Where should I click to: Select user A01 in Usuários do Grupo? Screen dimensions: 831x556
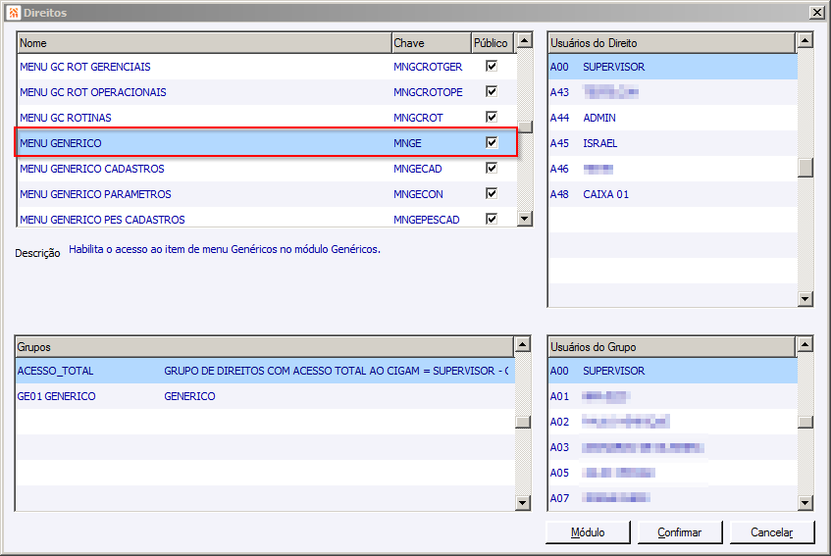click(673, 396)
